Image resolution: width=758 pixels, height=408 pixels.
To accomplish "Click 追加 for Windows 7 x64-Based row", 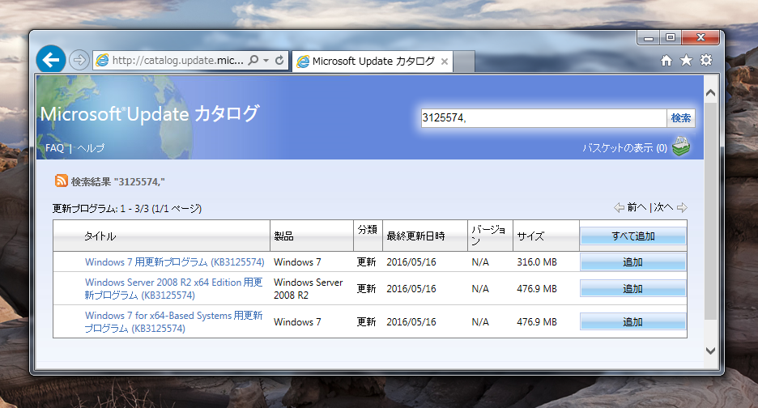I will 632,322.
